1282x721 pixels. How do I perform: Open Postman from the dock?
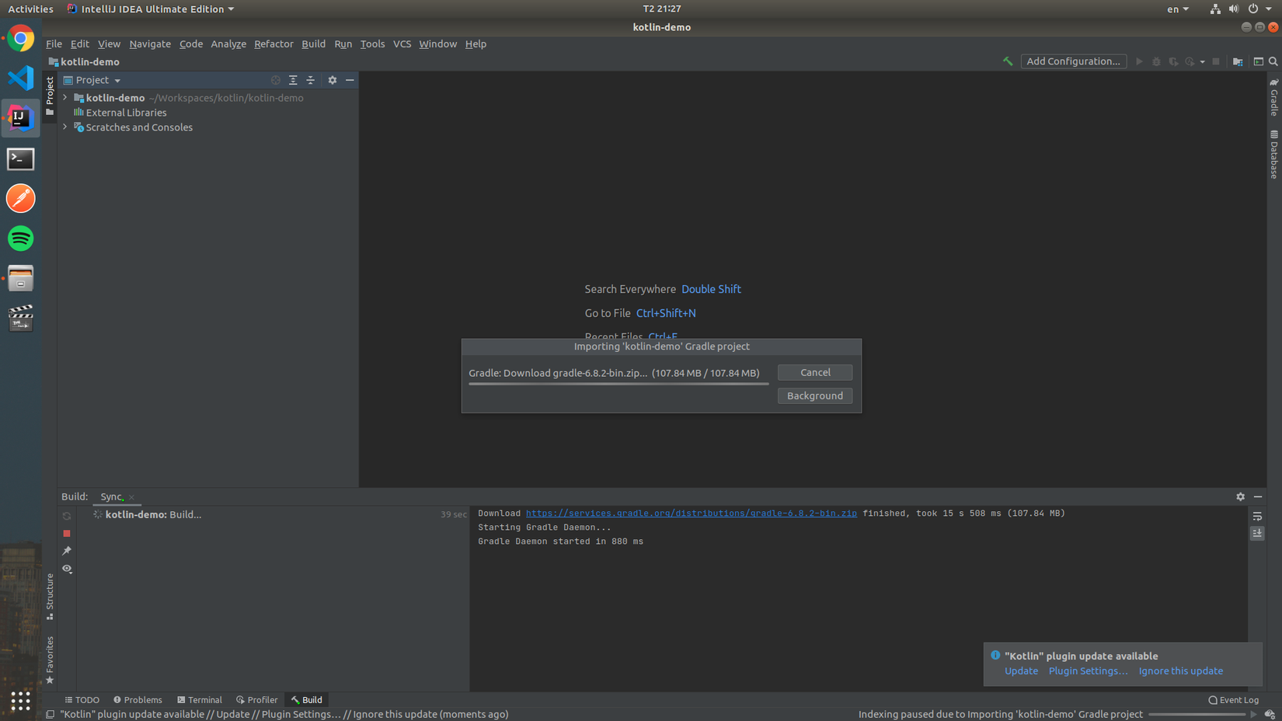(x=21, y=198)
